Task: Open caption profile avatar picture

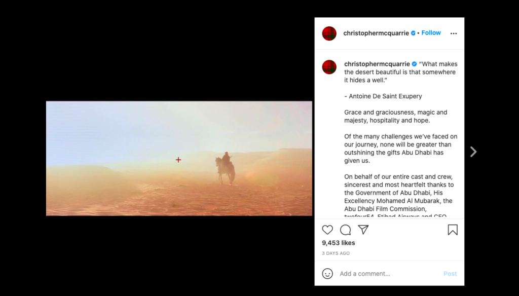Action: tap(329, 67)
